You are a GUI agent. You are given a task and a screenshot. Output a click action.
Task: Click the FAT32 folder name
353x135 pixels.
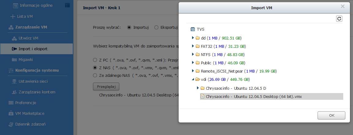(x=207, y=47)
